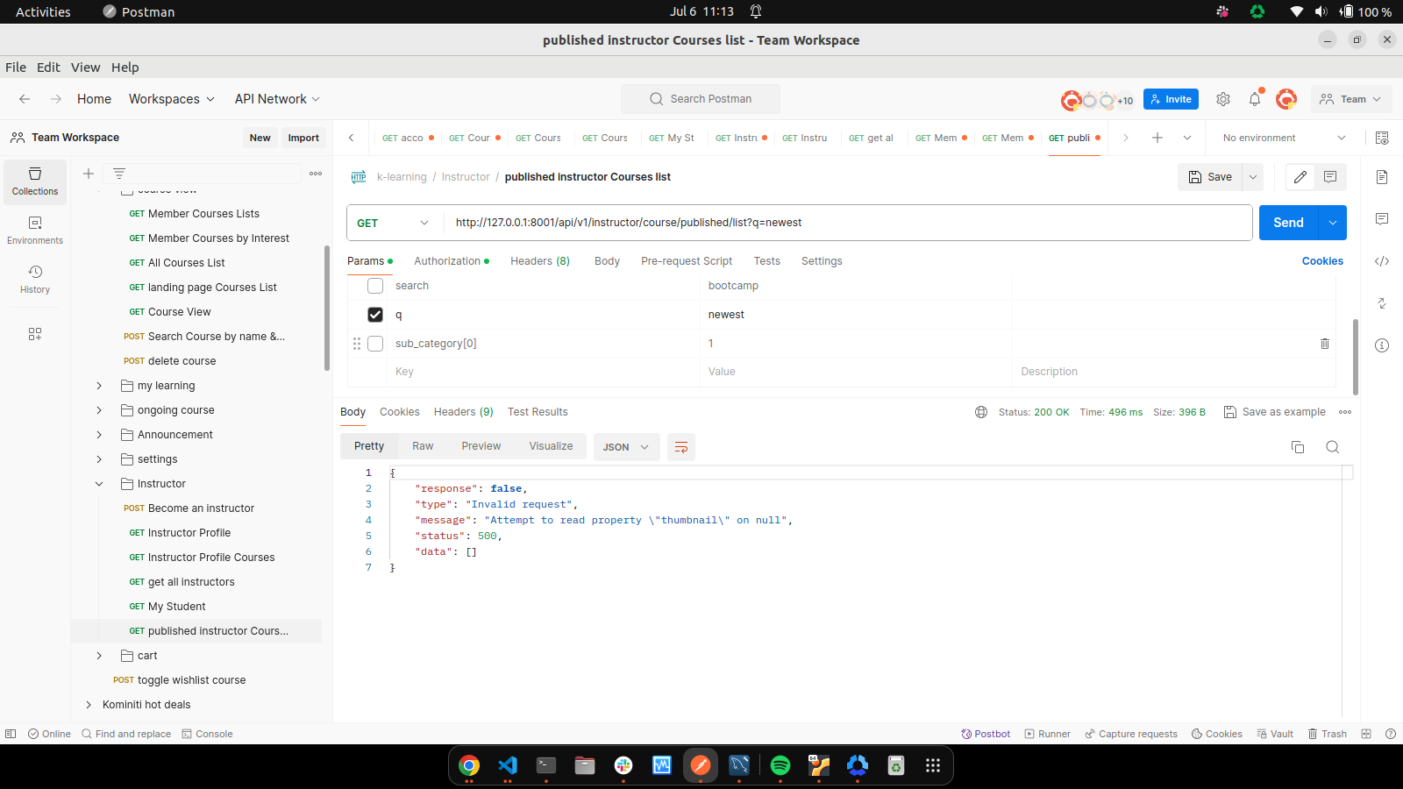Enable the sub_category[0] parameter checkbox
Screen dimensions: 1403x789
coord(375,344)
